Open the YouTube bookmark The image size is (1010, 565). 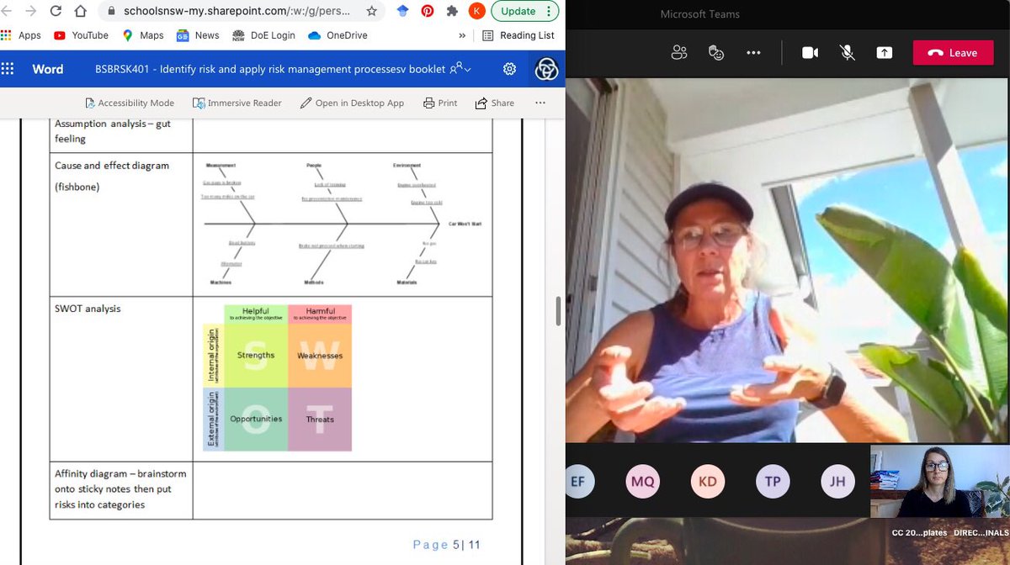pyautogui.click(x=81, y=35)
